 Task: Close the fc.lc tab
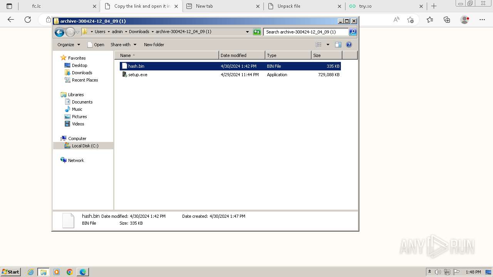click(x=94, y=6)
